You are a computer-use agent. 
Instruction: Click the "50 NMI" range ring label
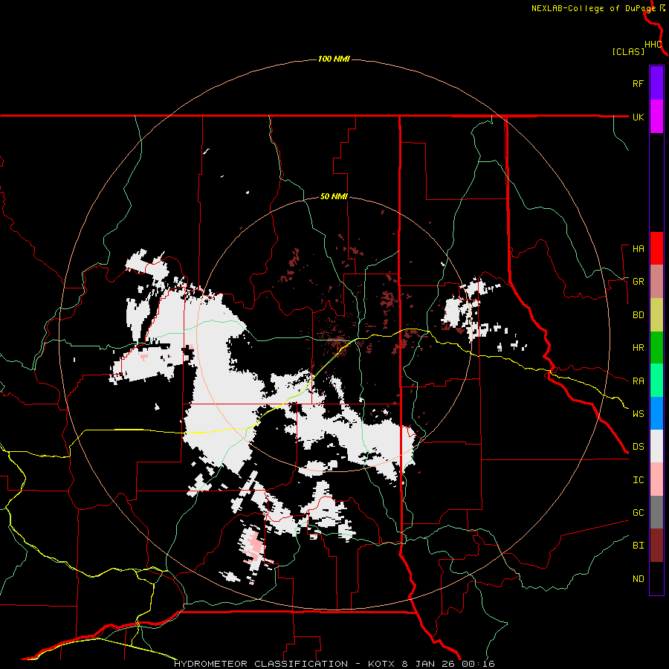[334, 197]
